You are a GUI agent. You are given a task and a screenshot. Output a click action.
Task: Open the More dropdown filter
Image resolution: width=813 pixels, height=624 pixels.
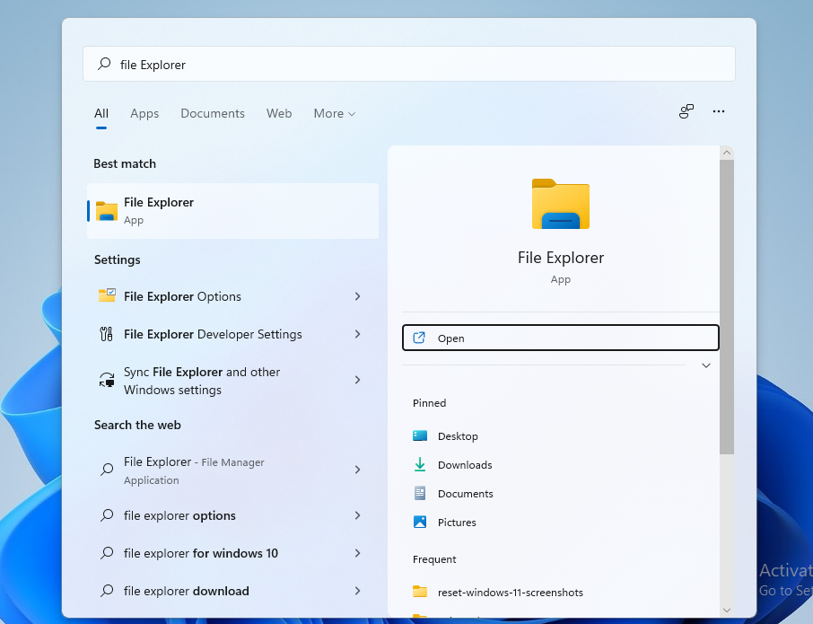335,114
